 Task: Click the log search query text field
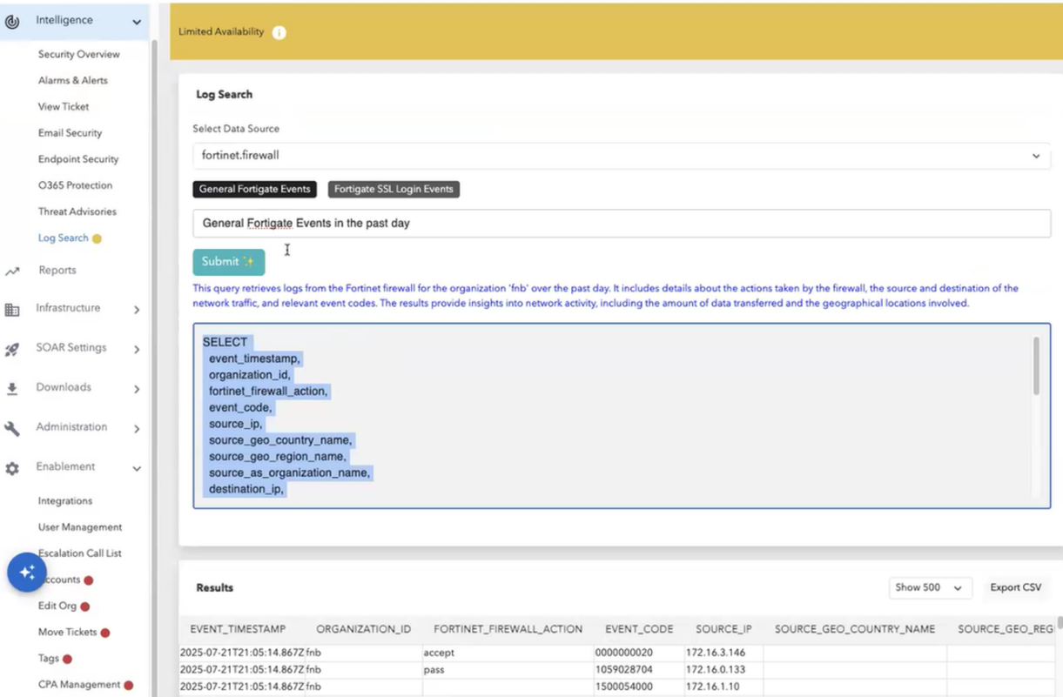(x=621, y=224)
